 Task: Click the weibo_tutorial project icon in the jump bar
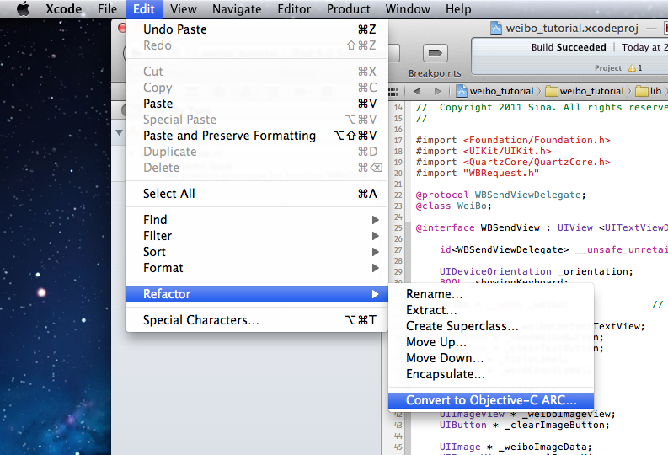click(x=462, y=91)
